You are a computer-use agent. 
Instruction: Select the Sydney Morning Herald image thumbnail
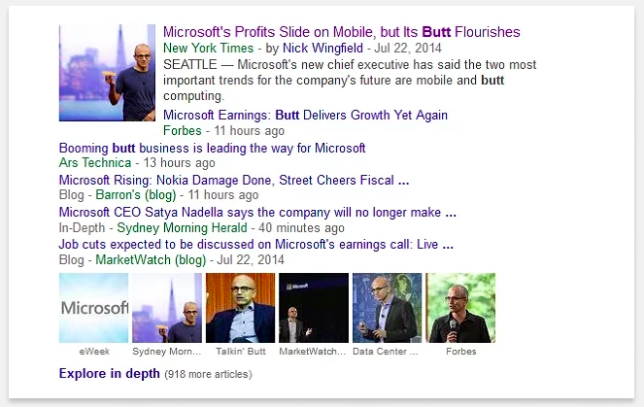166,308
